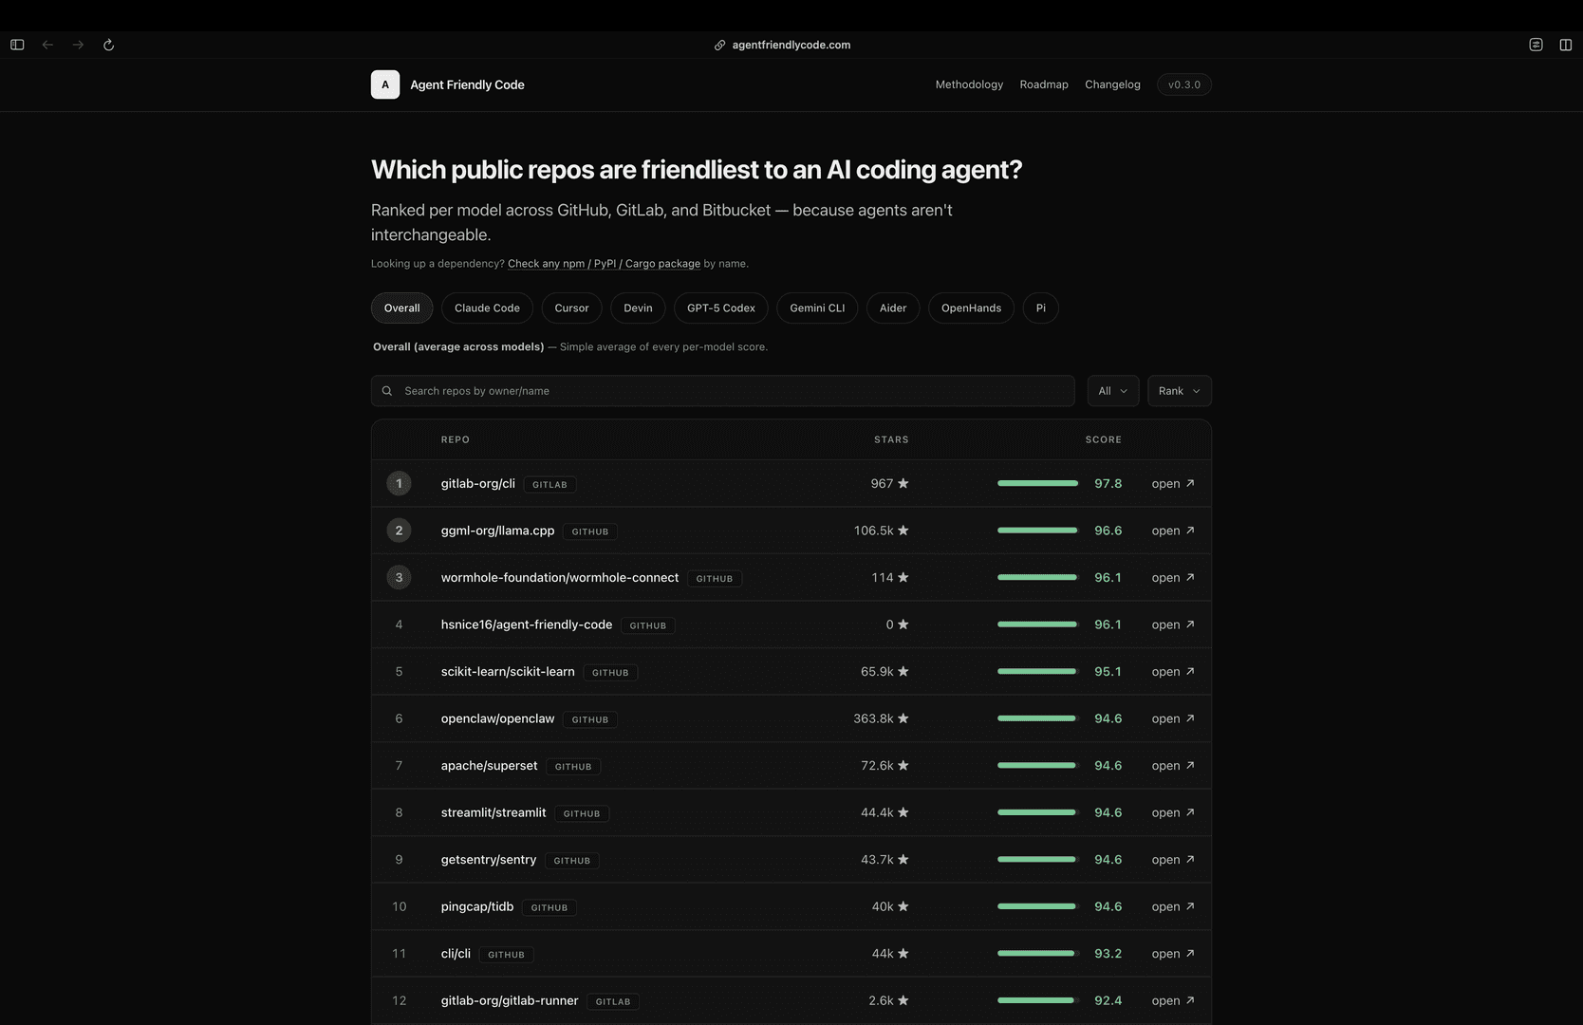
Task: Follow the Check any npm / PyPI / Cargo package link
Action: (x=604, y=264)
